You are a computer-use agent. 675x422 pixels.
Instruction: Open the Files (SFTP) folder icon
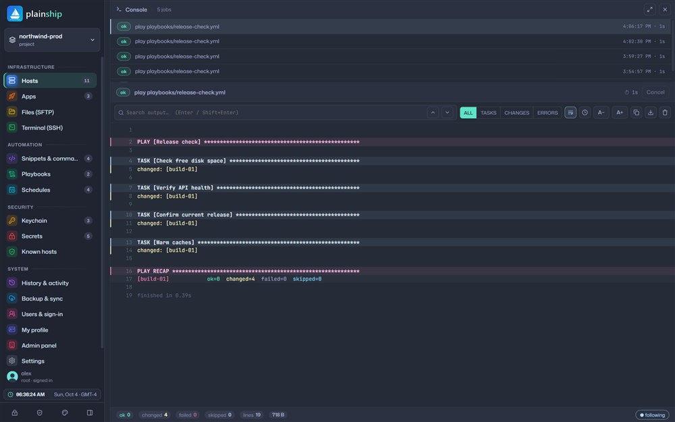(x=12, y=112)
